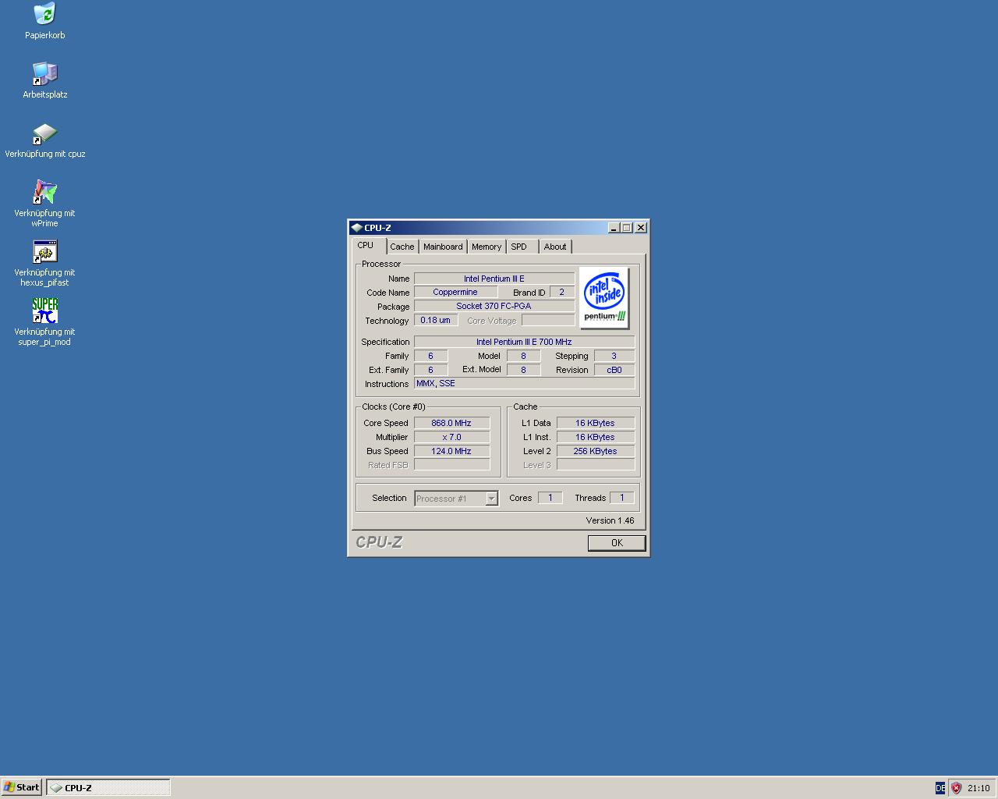
Task: Click the CPU-Z title bar icon
Action: (357, 228)
